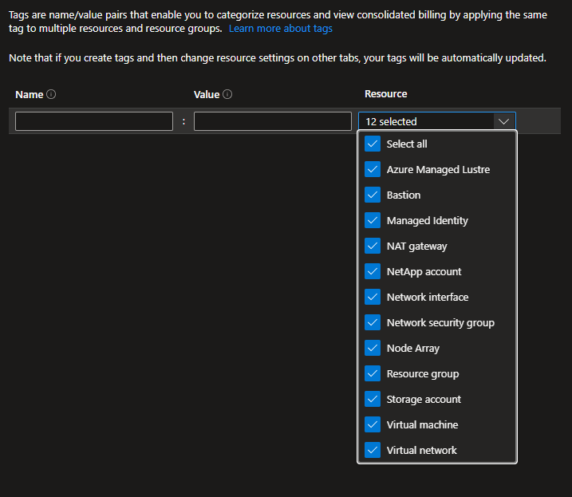This screenshot has width=572, height=497.
Task: Uncheck Azure Managed Lustre checkbox
Action: pos(373,169)
